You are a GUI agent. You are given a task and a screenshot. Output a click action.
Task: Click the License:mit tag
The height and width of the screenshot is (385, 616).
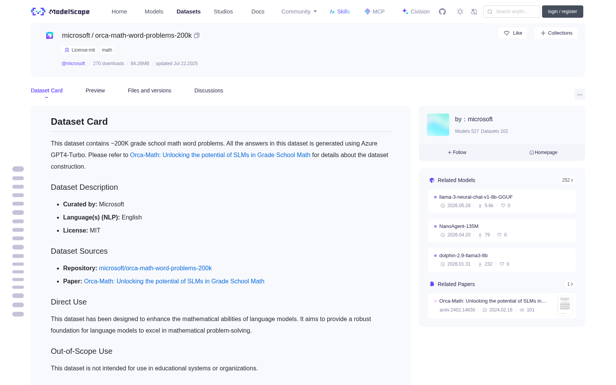pos(79,50)
